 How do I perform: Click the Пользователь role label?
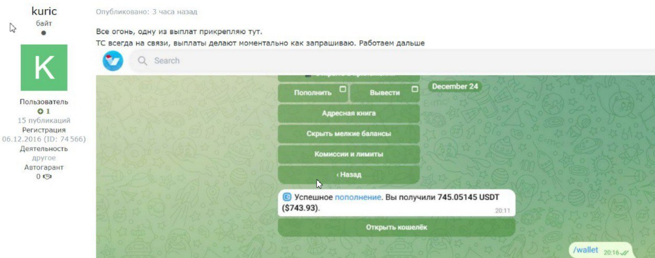point(44,102)
